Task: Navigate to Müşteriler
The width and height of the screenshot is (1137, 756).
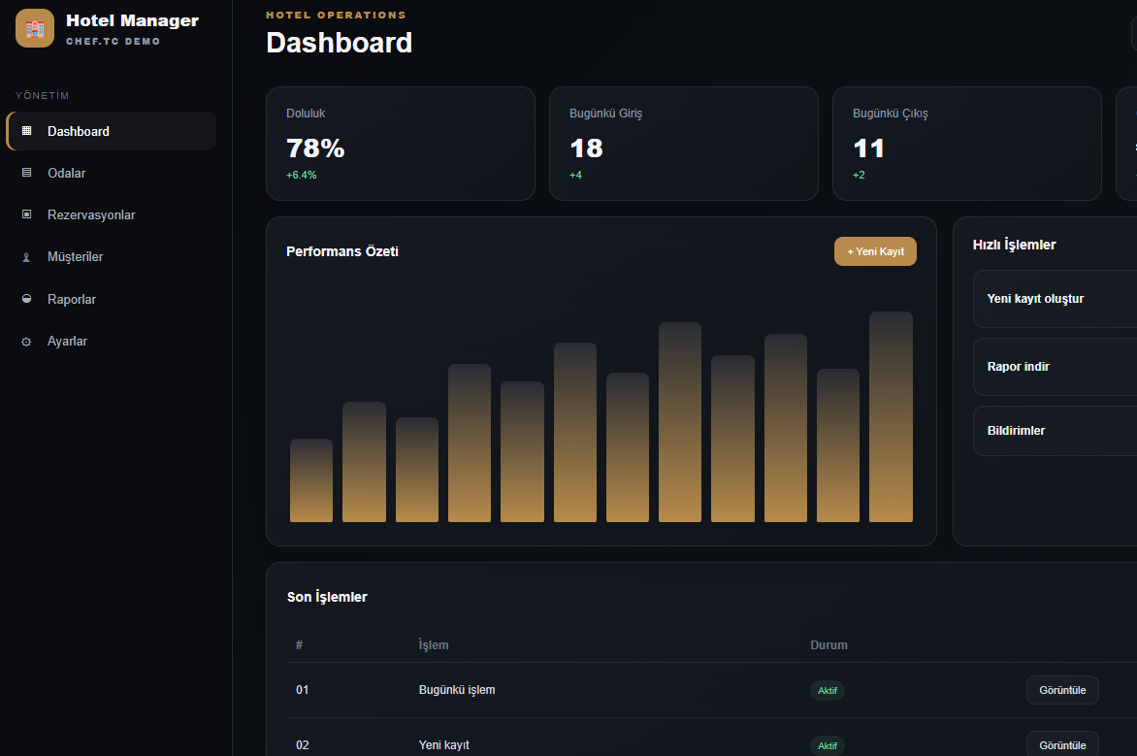Action: click(x=111, y=257)
